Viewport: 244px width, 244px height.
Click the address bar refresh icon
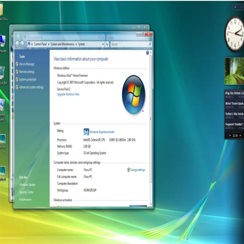(107, 44)
